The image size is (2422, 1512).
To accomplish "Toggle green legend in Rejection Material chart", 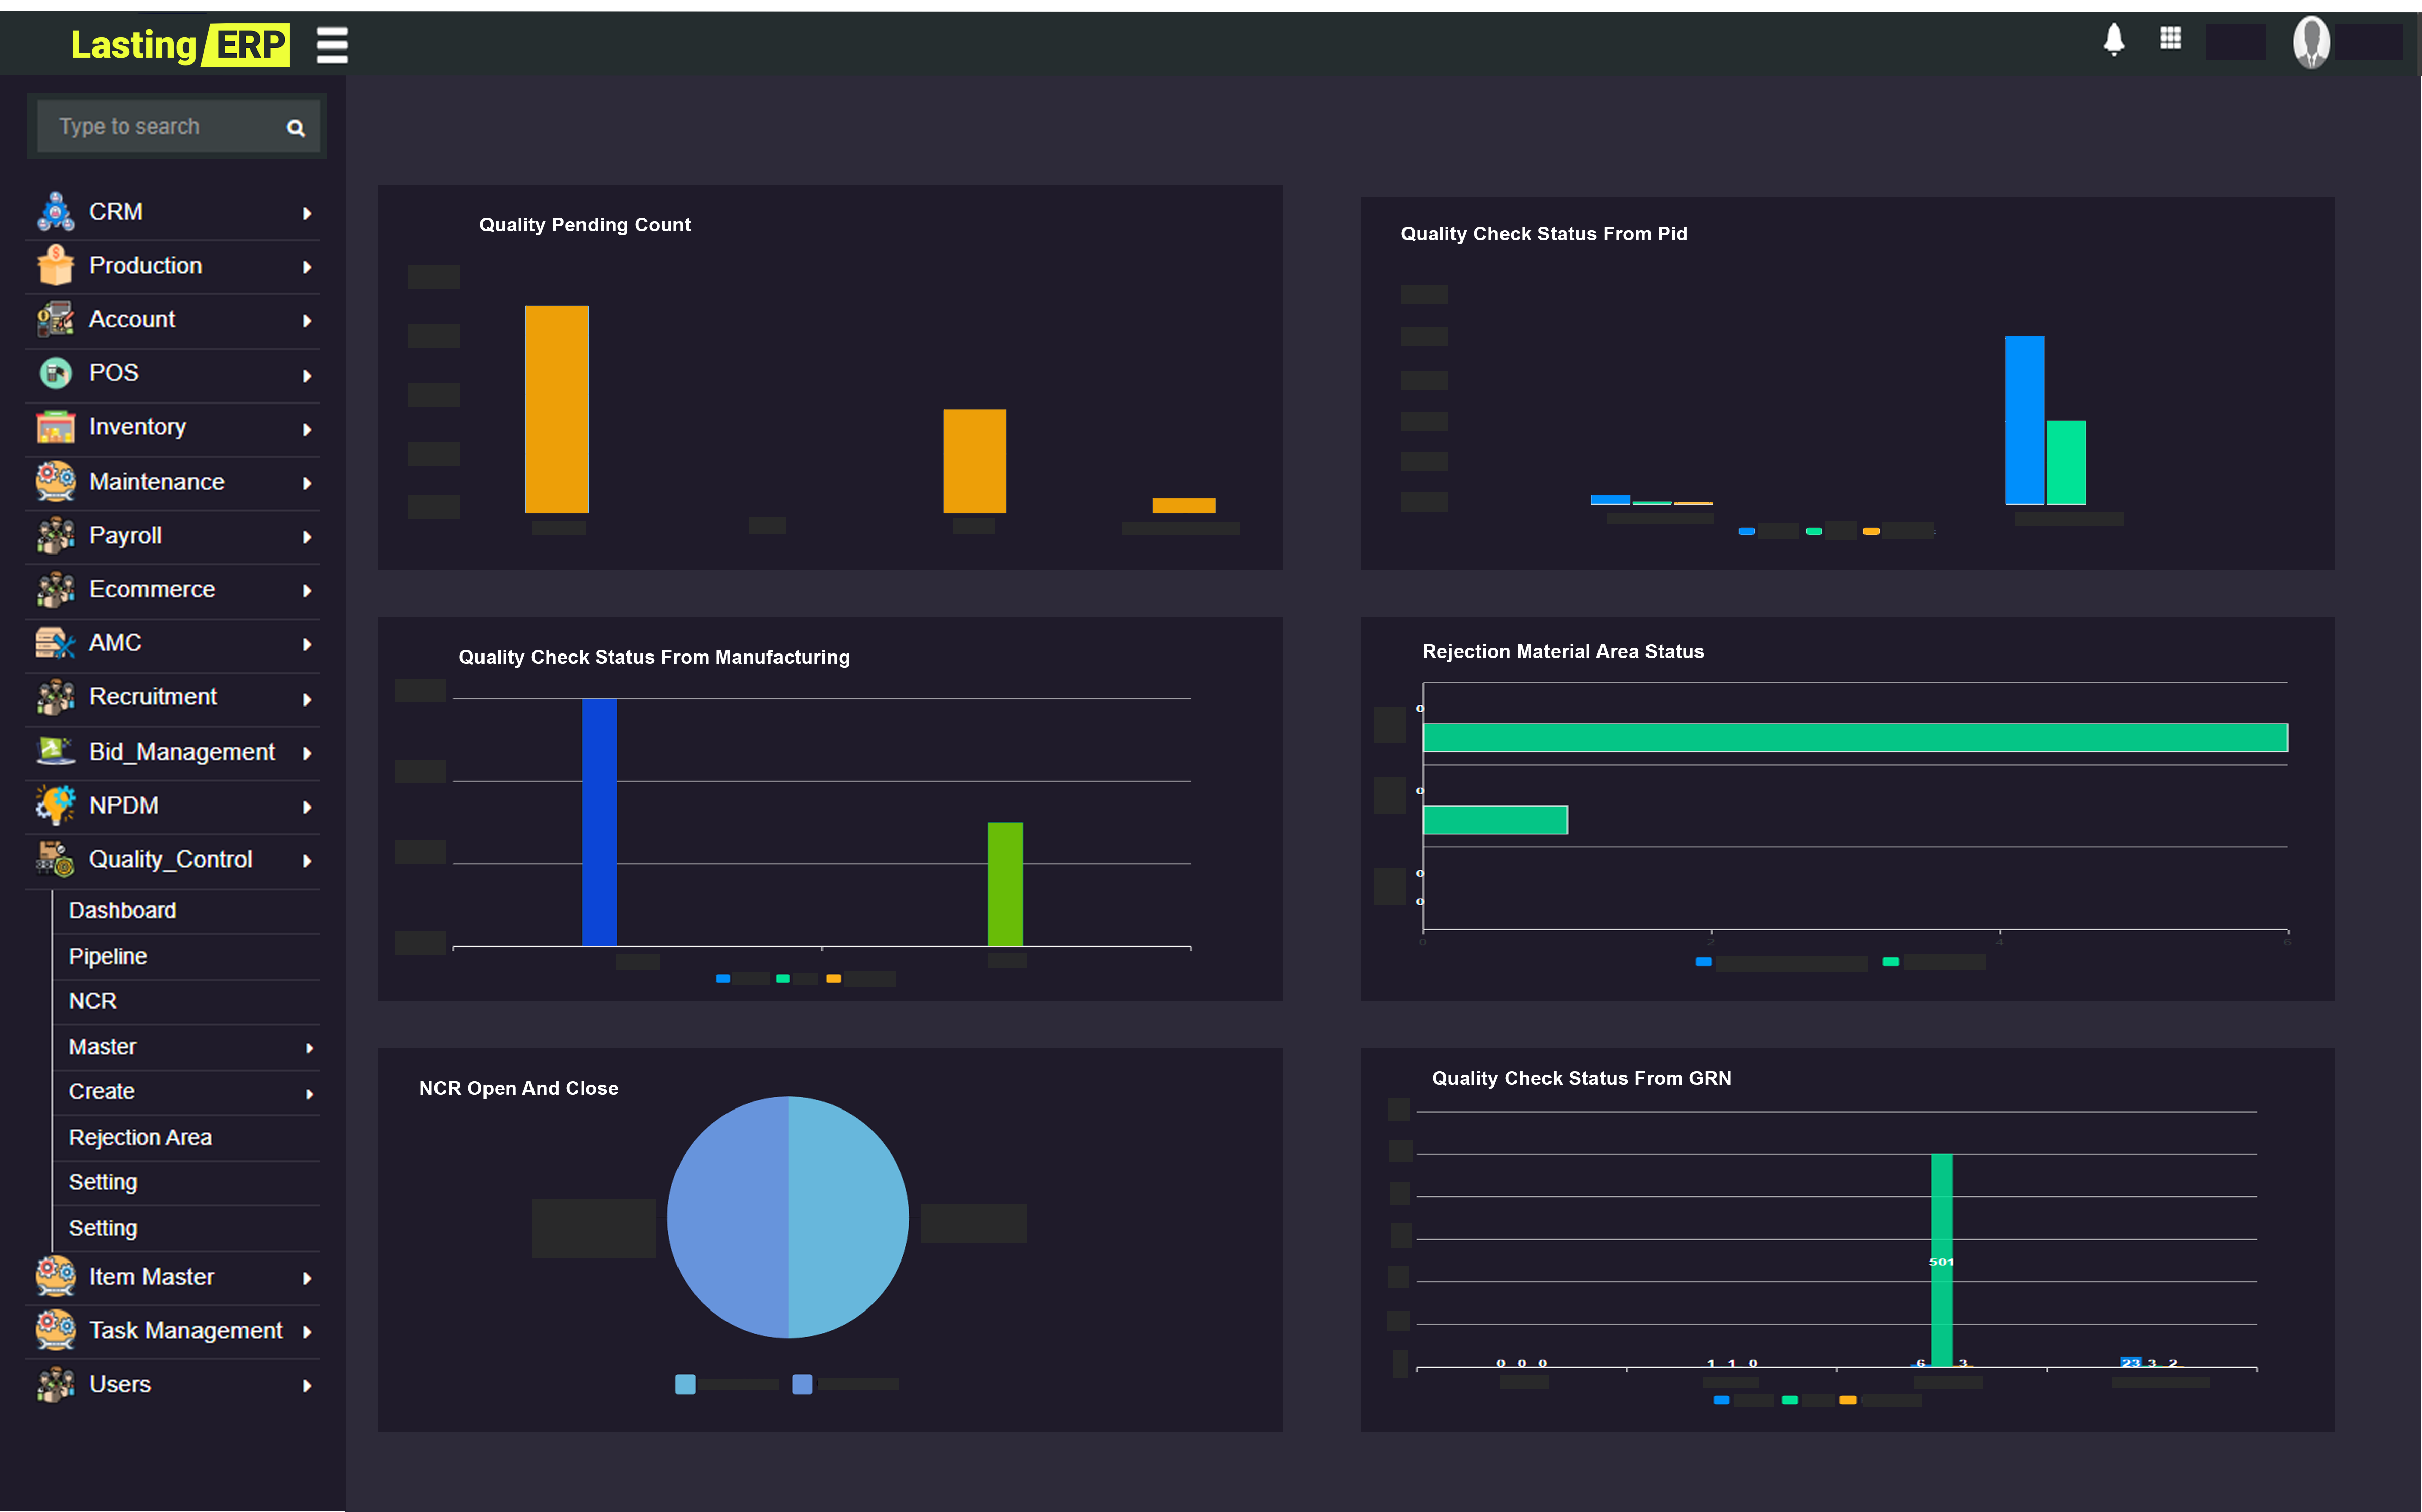I will (1891, 962).
